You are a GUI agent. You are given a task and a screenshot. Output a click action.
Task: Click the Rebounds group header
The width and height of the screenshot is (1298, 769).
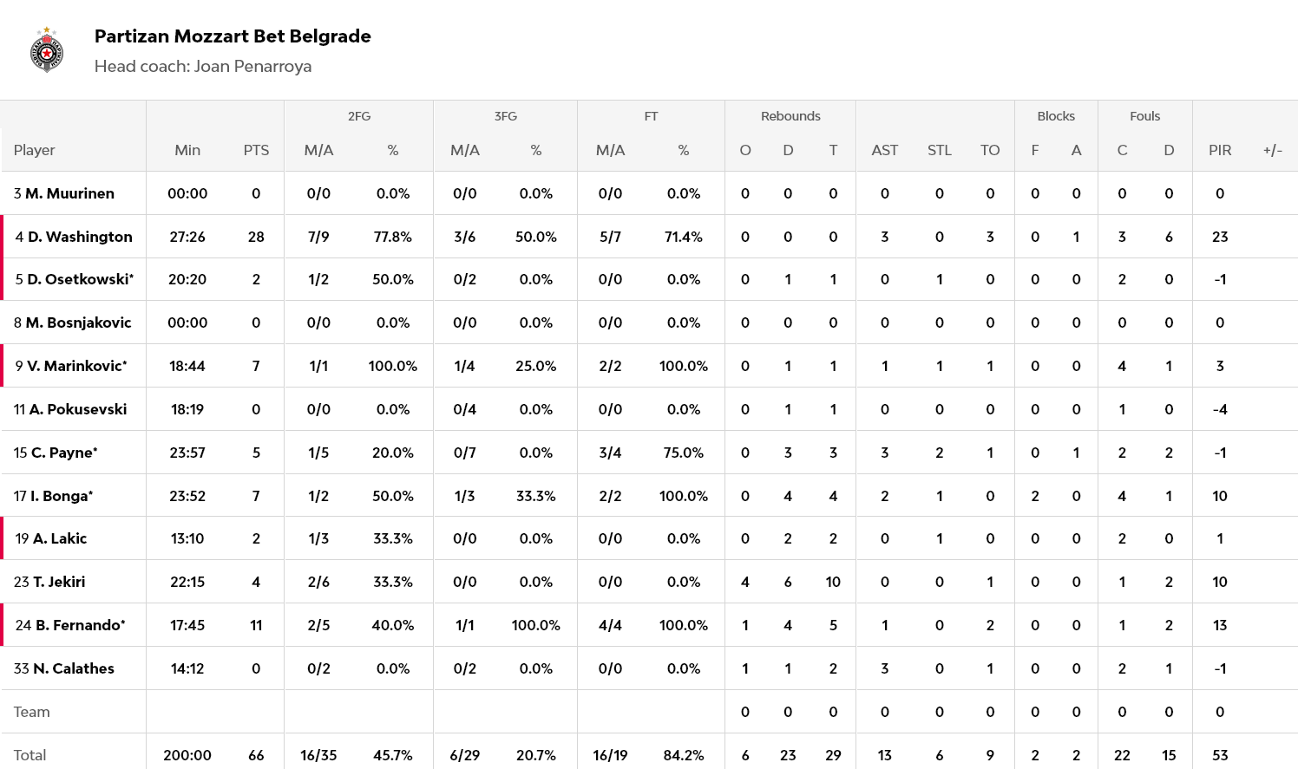pos(790,116)
